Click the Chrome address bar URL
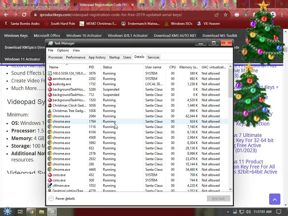The height and width of the screenshot is (216, 288). [x=111, y=15]
